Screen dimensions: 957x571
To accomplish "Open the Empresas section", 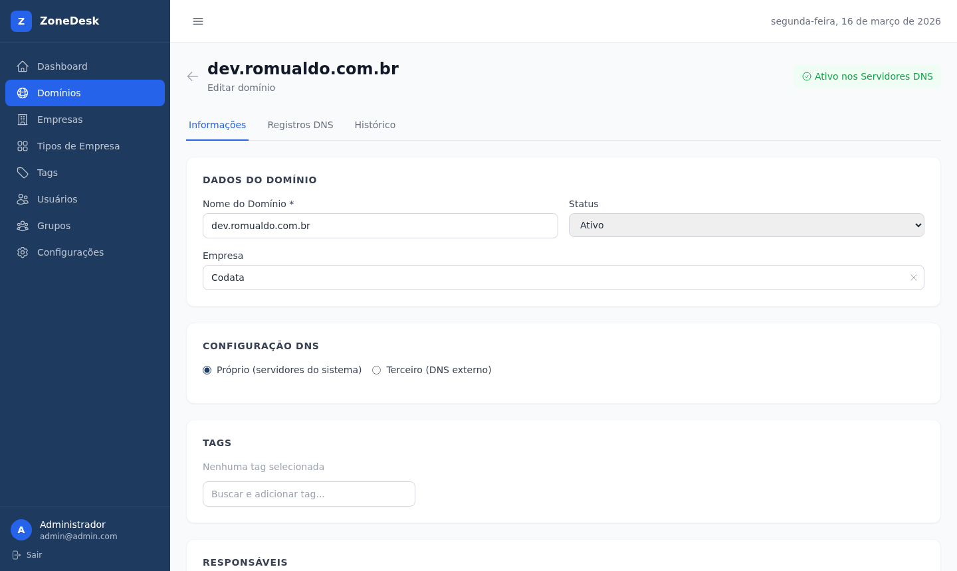I will click(60, 120).
